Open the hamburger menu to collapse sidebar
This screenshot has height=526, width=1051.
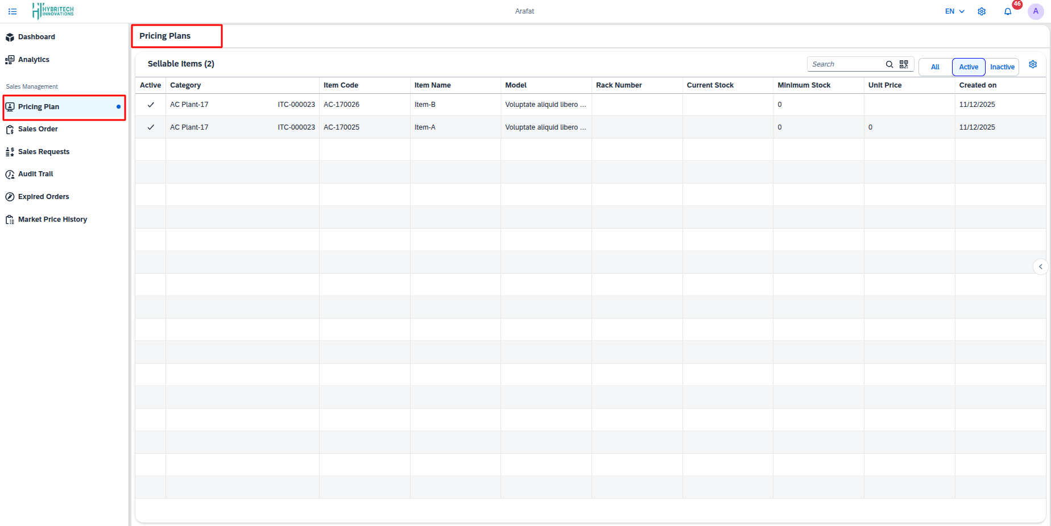point(13,11)
